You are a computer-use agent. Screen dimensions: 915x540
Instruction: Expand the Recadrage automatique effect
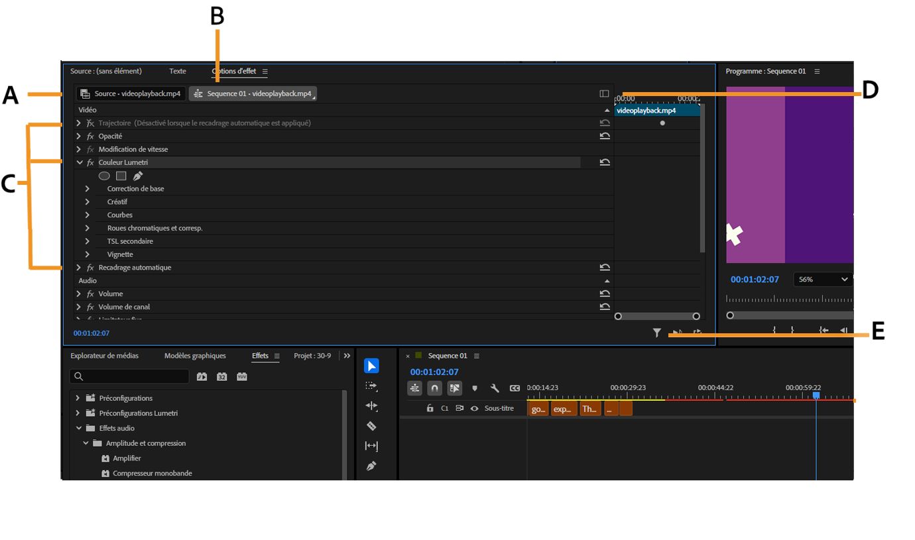pyautogui.click(x=79, y=268)
